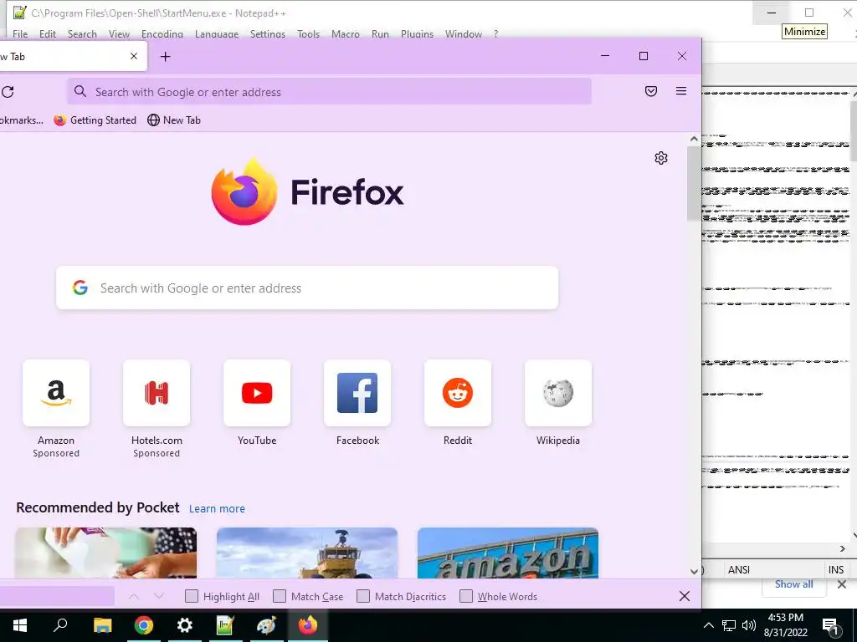The width and height of the screenshot is (857, 642).
Task: Open the Notepad++ File menu
Action: pos(20,33)
